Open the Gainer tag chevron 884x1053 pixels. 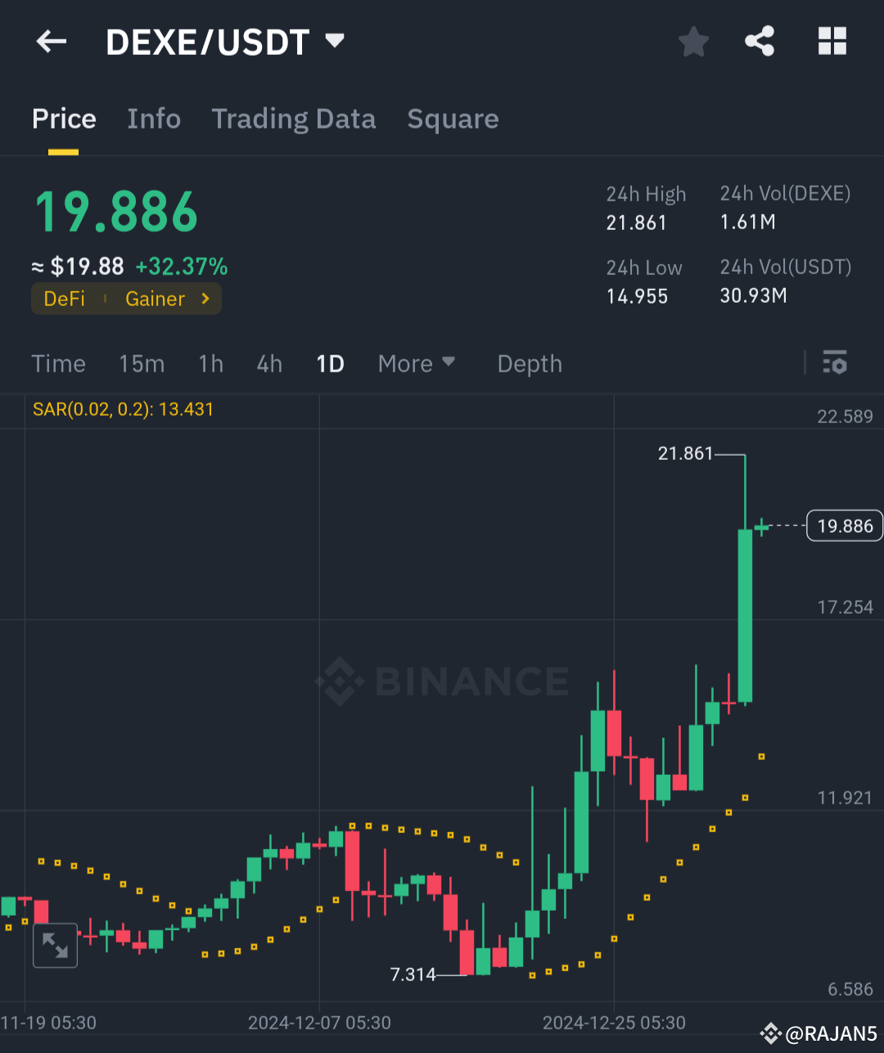pos(205,298)
